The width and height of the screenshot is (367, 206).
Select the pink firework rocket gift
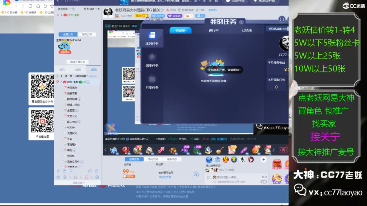pos(161,150)
